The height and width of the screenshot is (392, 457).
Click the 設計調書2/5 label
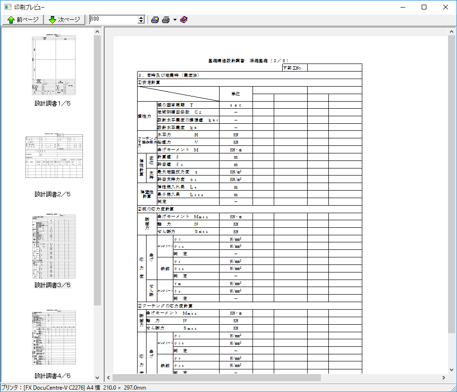pos(53,194)
